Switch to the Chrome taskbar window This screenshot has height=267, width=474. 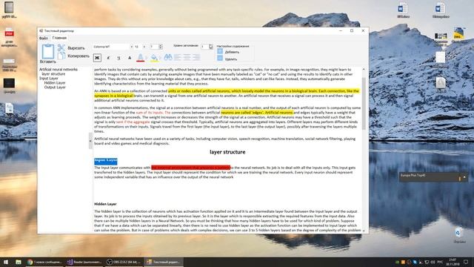pos(44,262)
